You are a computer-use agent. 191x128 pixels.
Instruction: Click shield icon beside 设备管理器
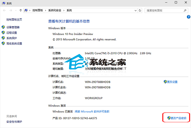click(3, 27)
